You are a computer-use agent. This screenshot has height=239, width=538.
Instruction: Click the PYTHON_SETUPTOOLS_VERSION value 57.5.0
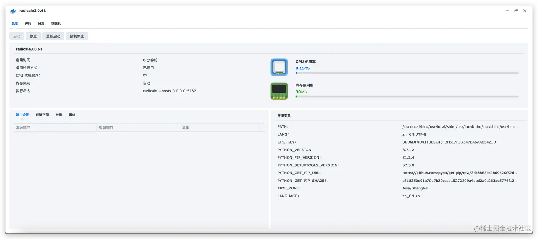[408, 165]
